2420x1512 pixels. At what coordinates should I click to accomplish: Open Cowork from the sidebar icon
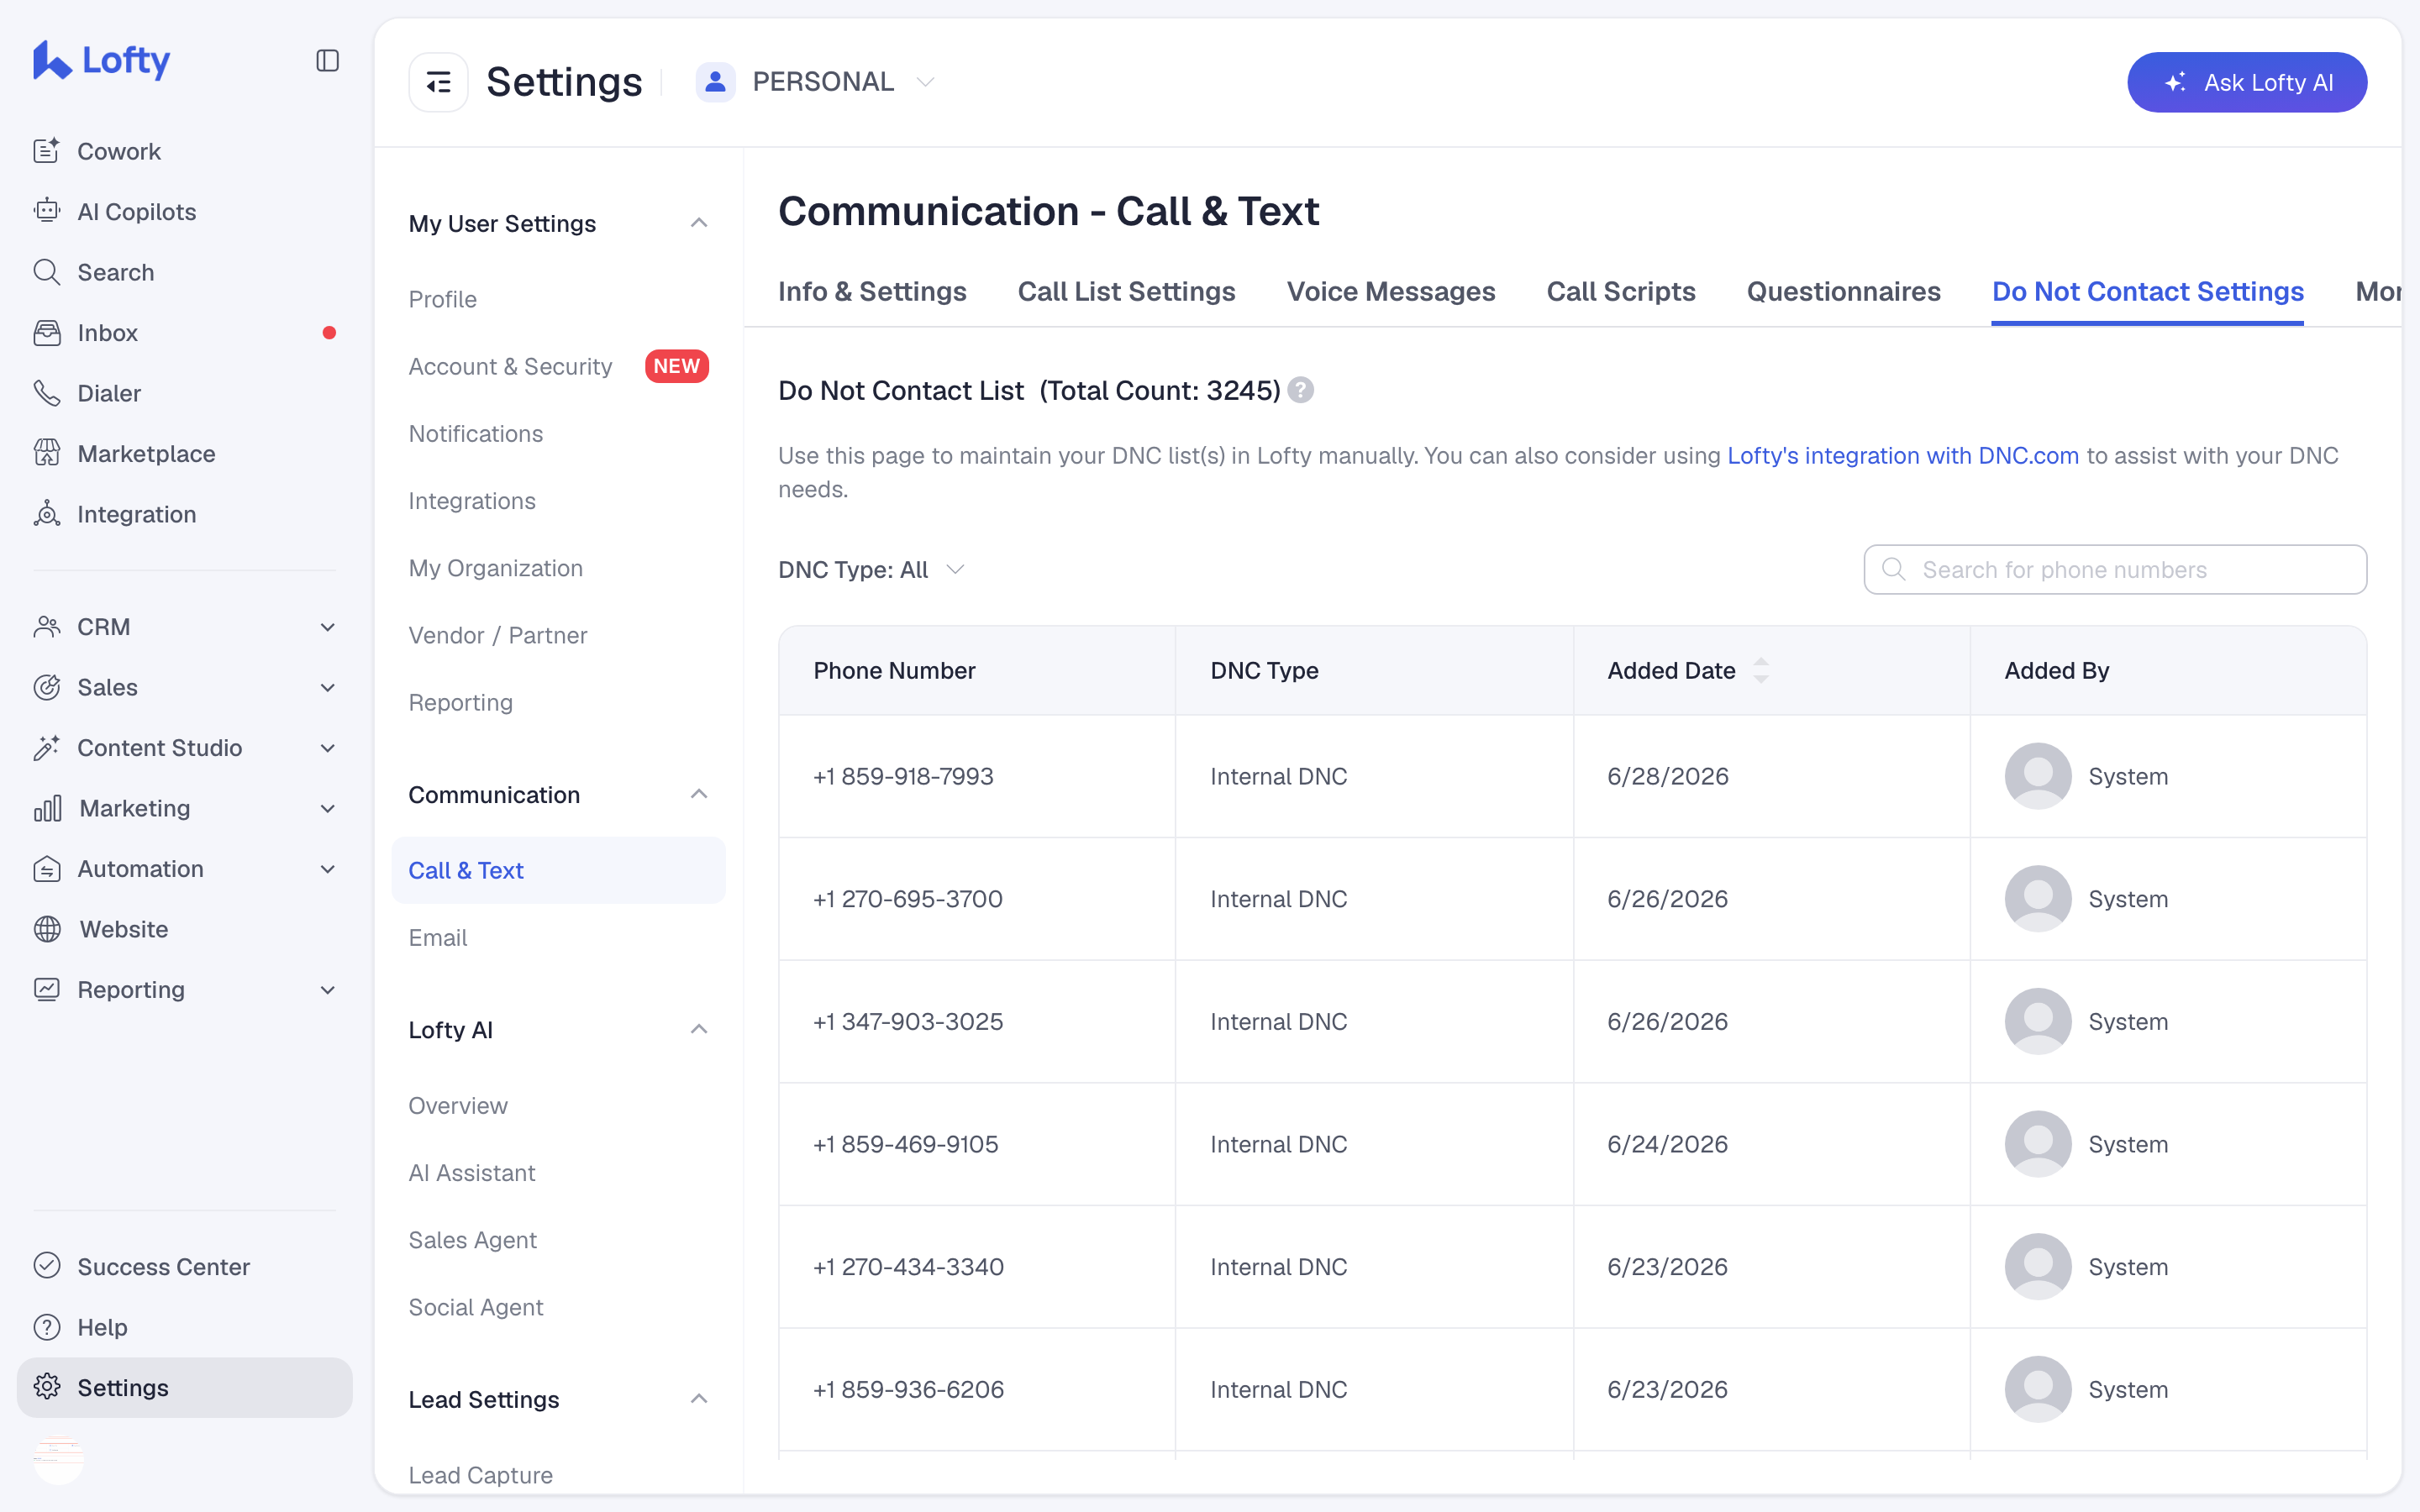coord(47,151)
